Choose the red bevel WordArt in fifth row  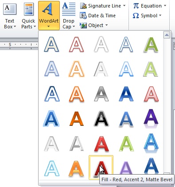click(101, 144)
